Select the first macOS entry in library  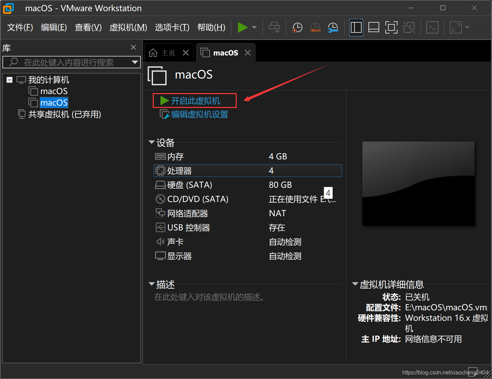(x=54, y=91)
